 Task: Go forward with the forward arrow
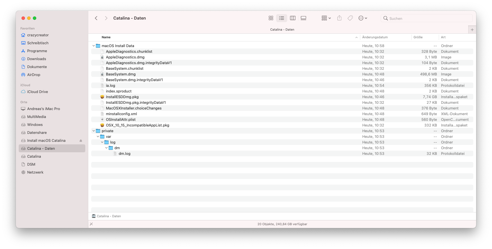106,18
